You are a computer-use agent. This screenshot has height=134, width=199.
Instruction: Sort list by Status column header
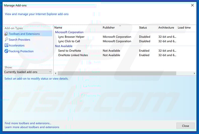pyautogui.click(x=143, y=27)
